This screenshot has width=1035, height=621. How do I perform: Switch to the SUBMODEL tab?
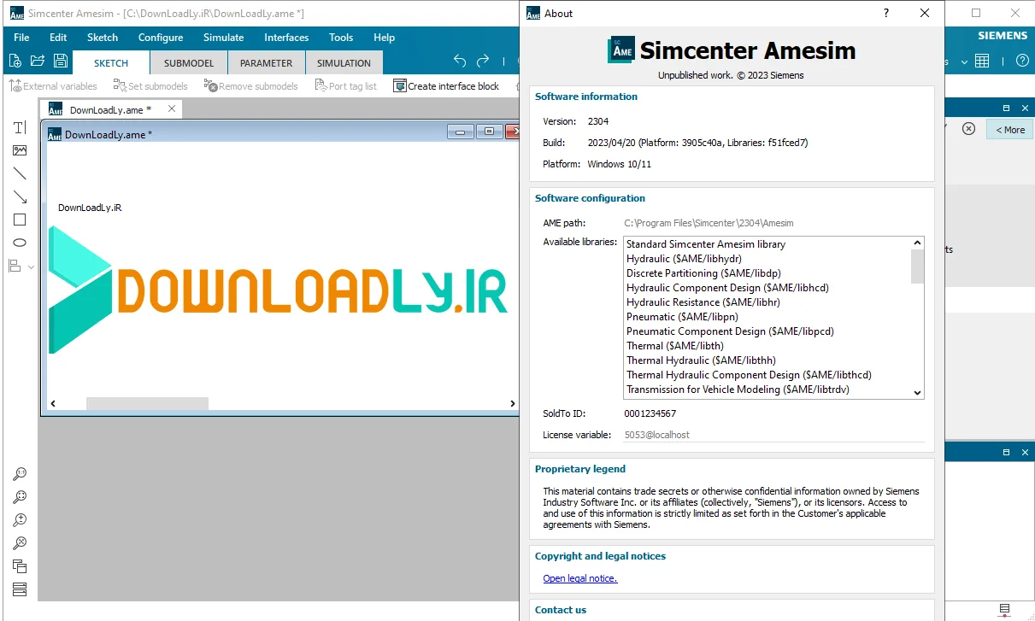tap(188, 63)
